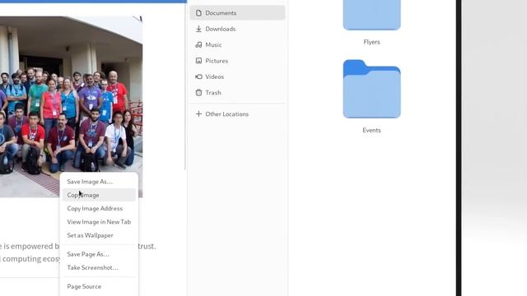527x296 pixels.
Task: Select Copy Image in the context menu
Action: point(99,195)
